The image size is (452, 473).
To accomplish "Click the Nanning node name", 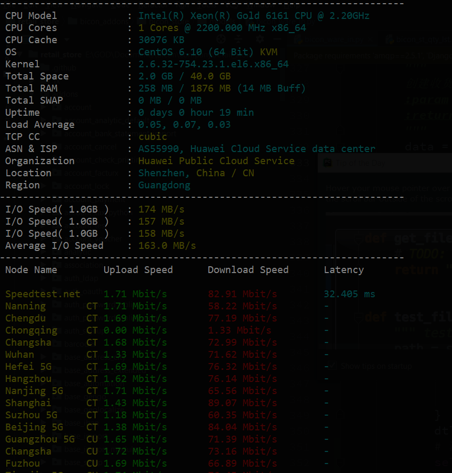I will 25,306.
